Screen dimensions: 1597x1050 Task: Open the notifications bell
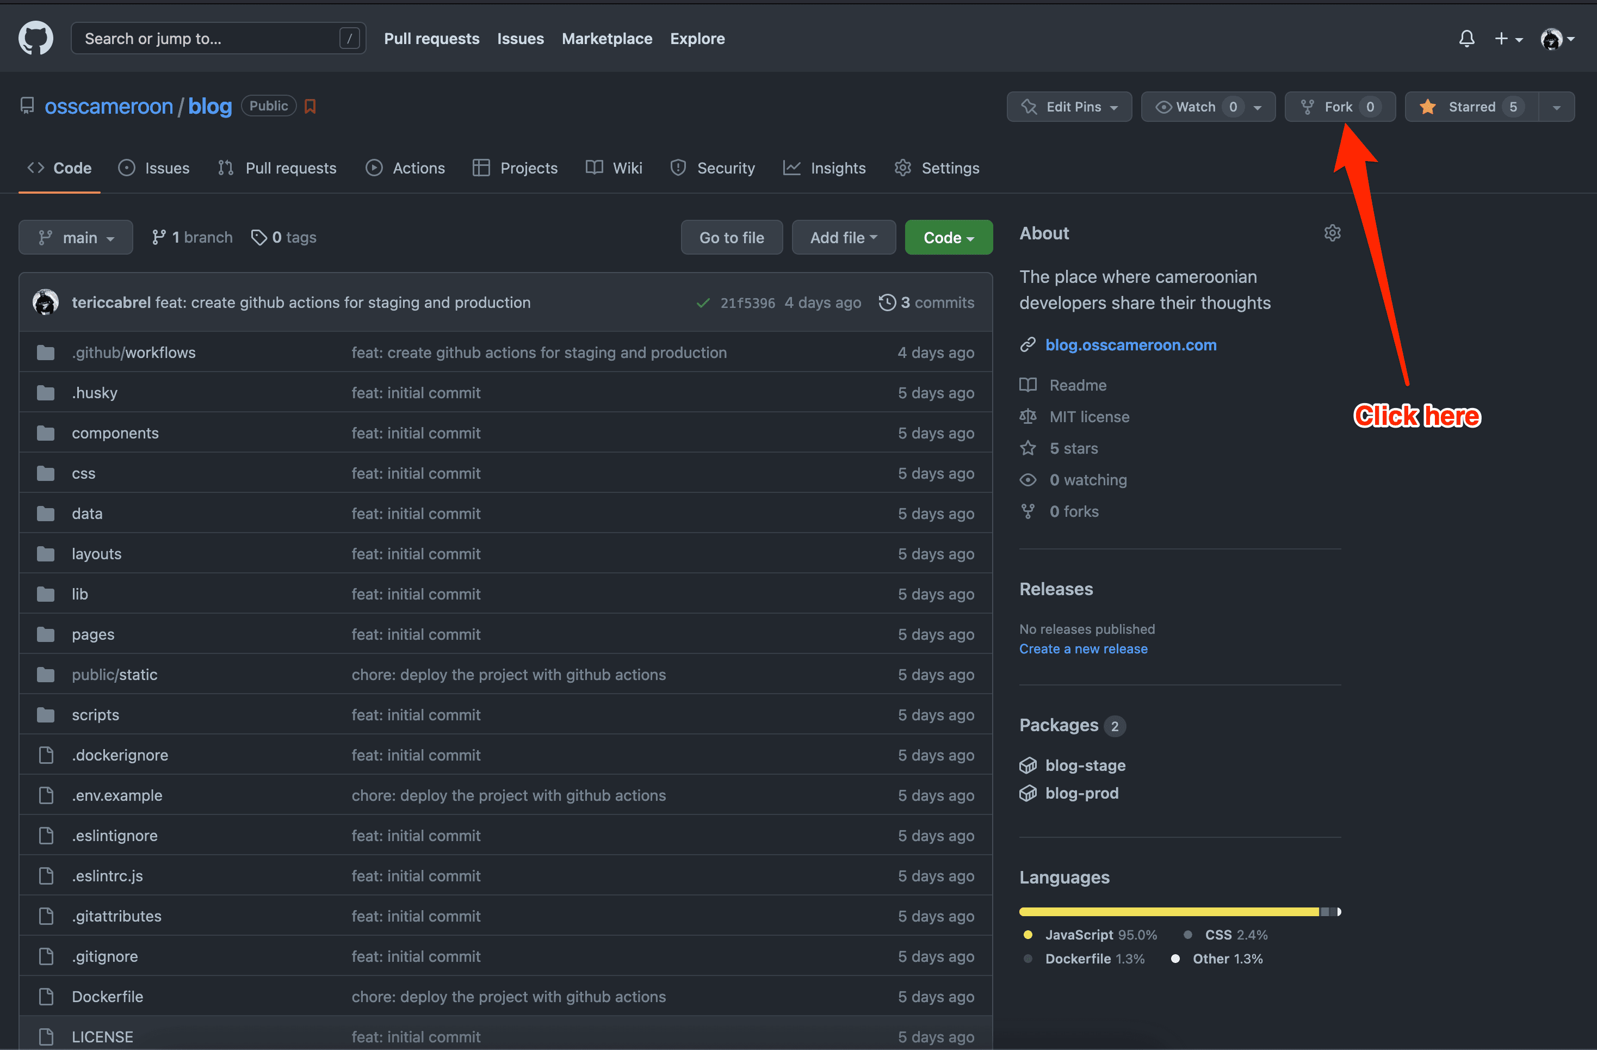(x=1466, y=39)
